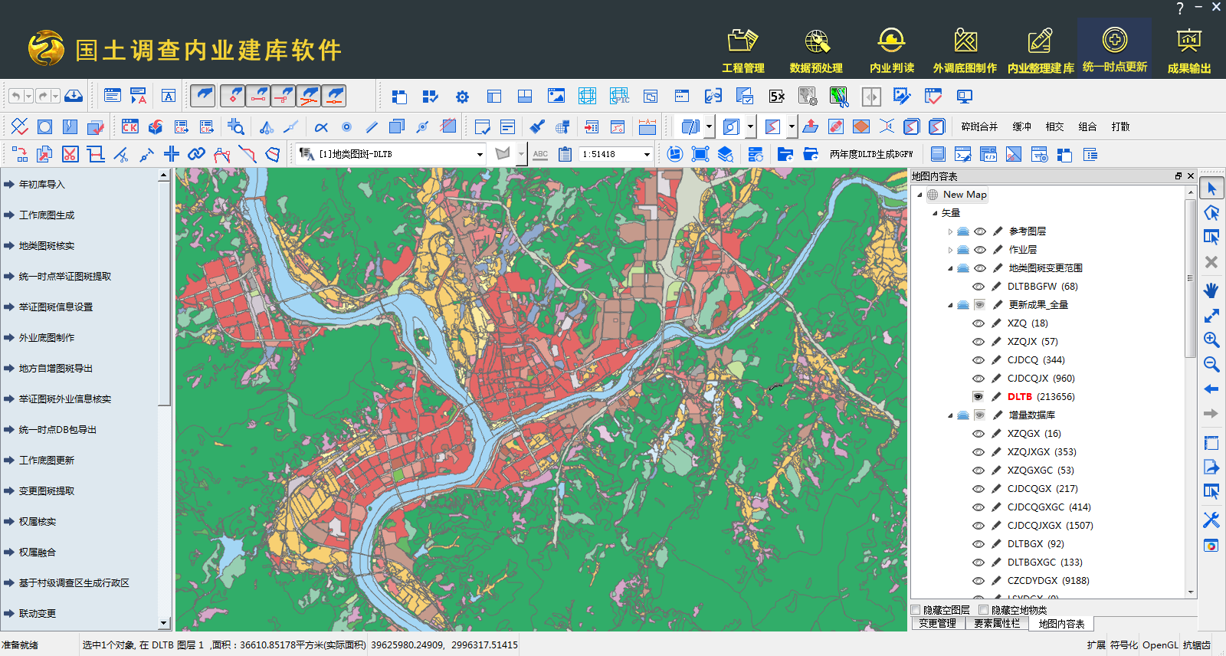The height and width of the screenshot is (656, 1226).
Task: Open the 内业判读 module
Action: tap(891, 51)
